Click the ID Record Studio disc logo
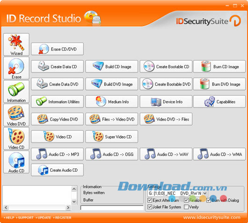The image size is (248, 223). coord(93,18)
